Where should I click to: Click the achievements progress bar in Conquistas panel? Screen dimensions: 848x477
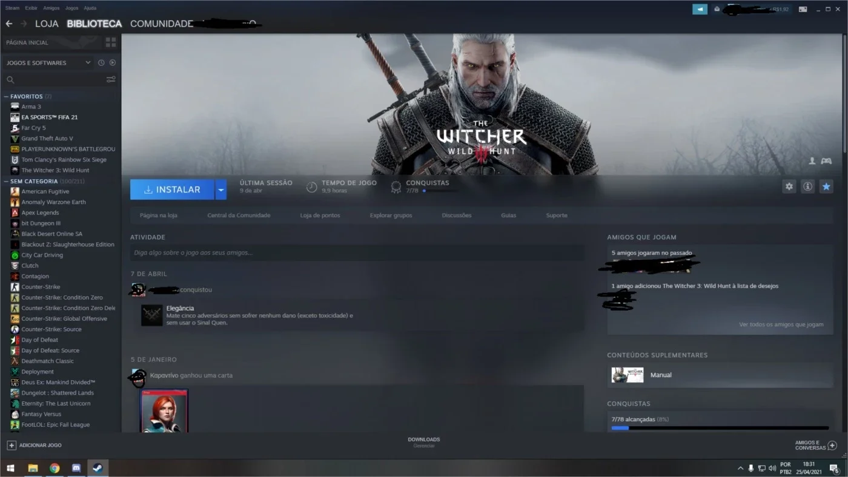pyautogui.click(x=720, y=428)
